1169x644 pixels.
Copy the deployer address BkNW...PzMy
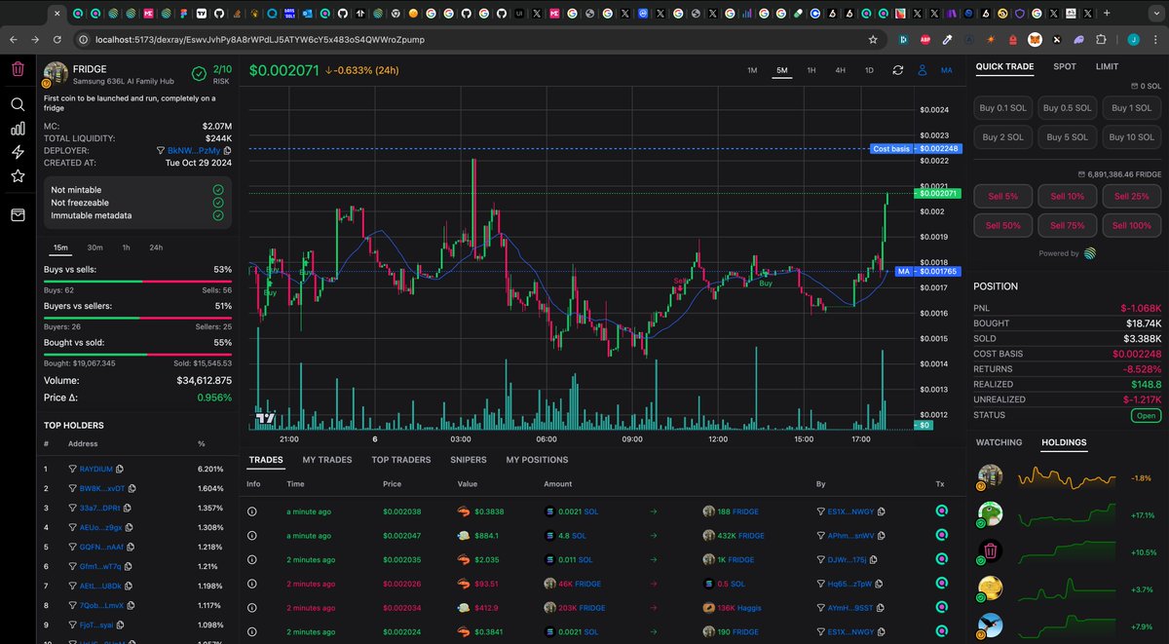click(x=227, y=151)
